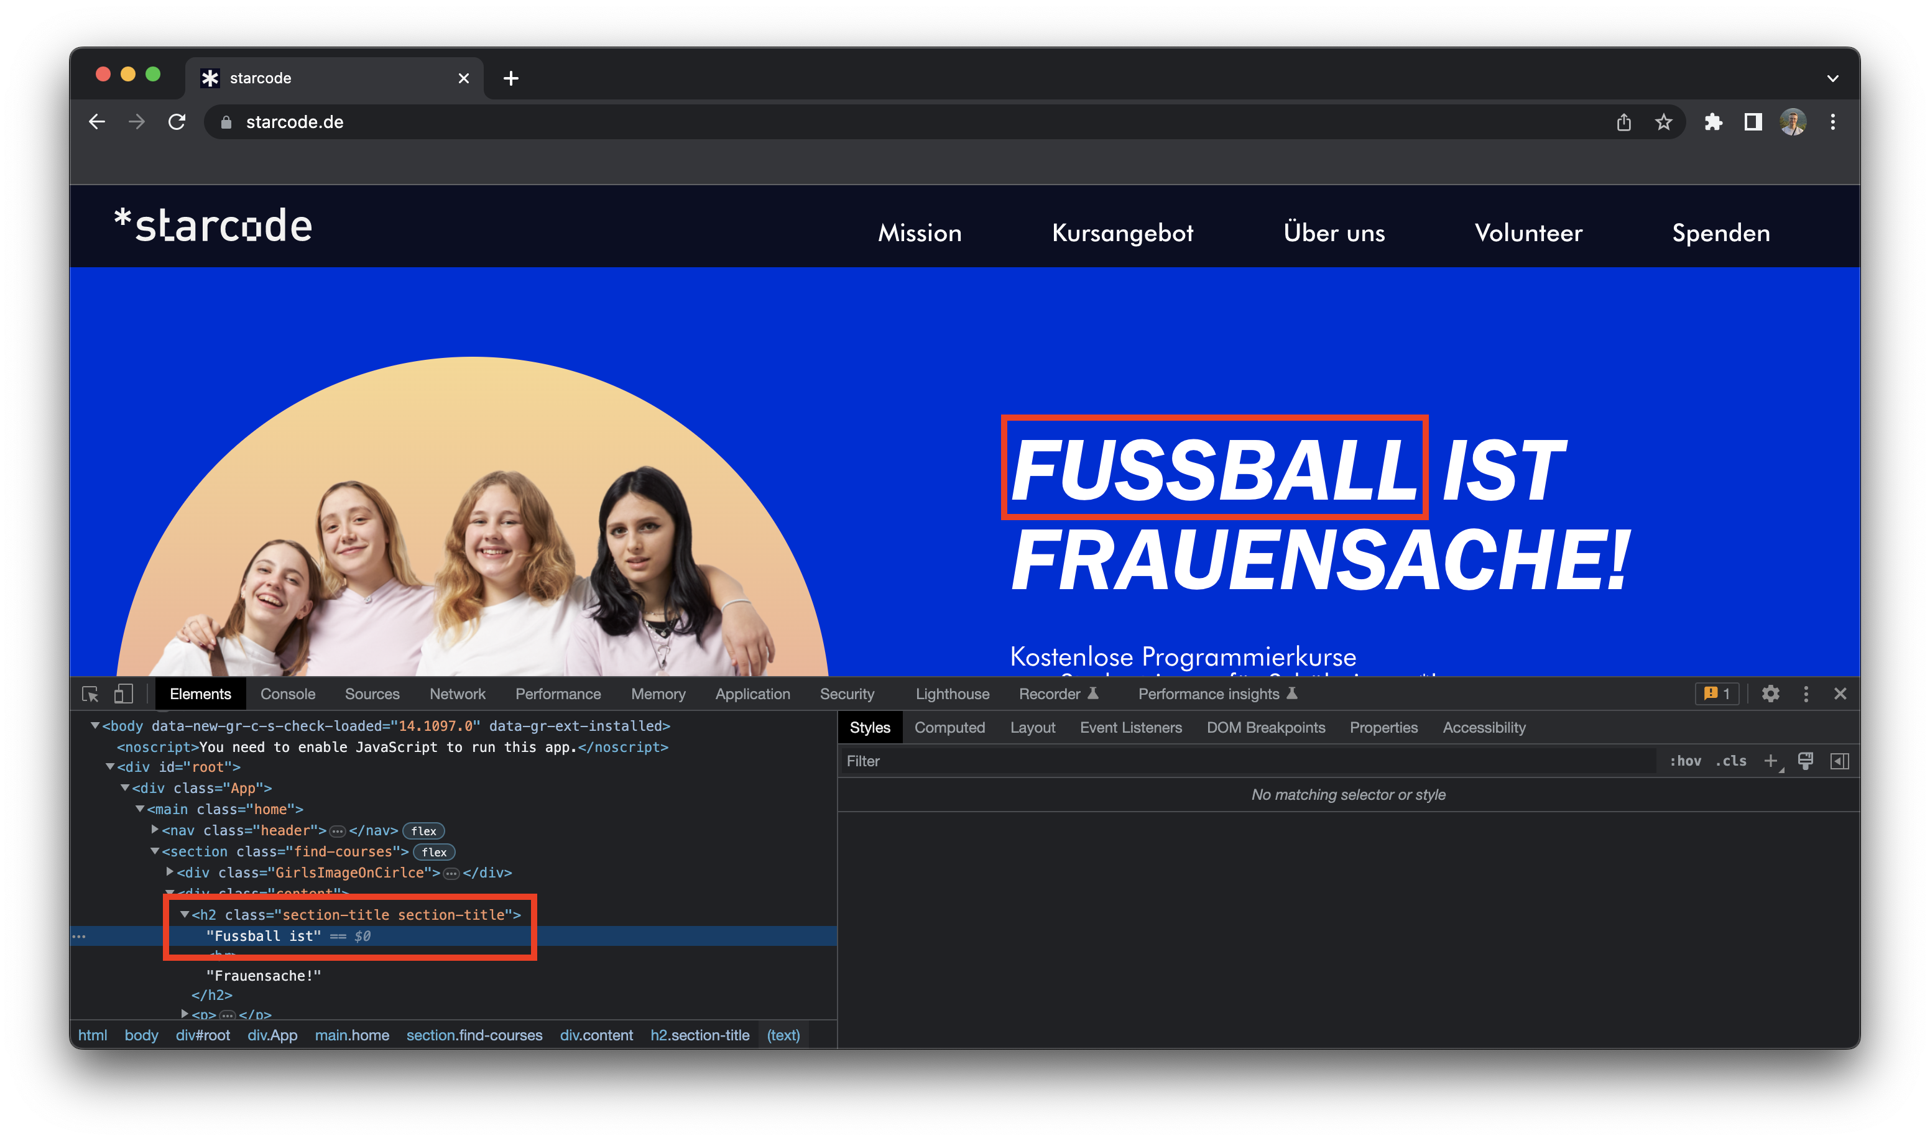This screenshot has width=1930, height=1141.
Task: Open DevTools settings gear
Action: (x=1770, y=694)
